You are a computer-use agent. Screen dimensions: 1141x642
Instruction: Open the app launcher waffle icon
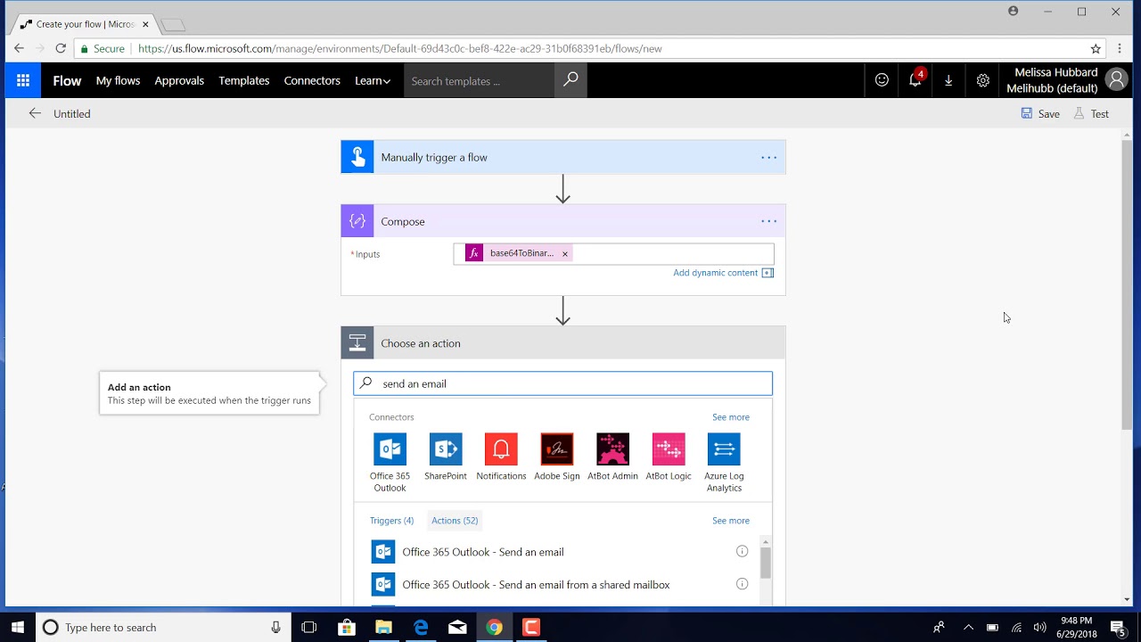[x=23, y=80]
